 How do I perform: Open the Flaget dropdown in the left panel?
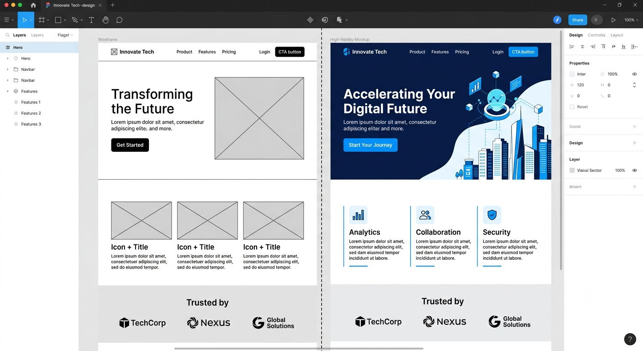65,35
